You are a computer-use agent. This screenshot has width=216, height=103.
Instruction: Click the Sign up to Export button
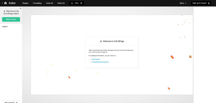click(x=201, y=3)
